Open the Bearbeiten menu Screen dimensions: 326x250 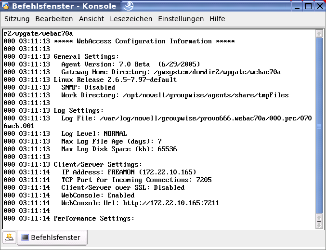pos(54,19)
